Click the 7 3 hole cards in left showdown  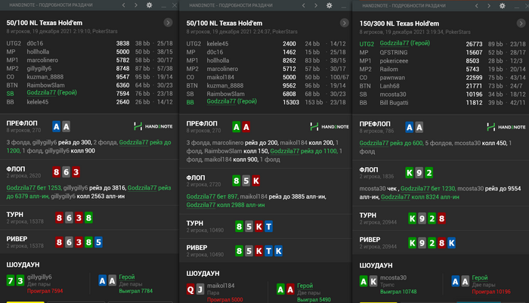16,280
